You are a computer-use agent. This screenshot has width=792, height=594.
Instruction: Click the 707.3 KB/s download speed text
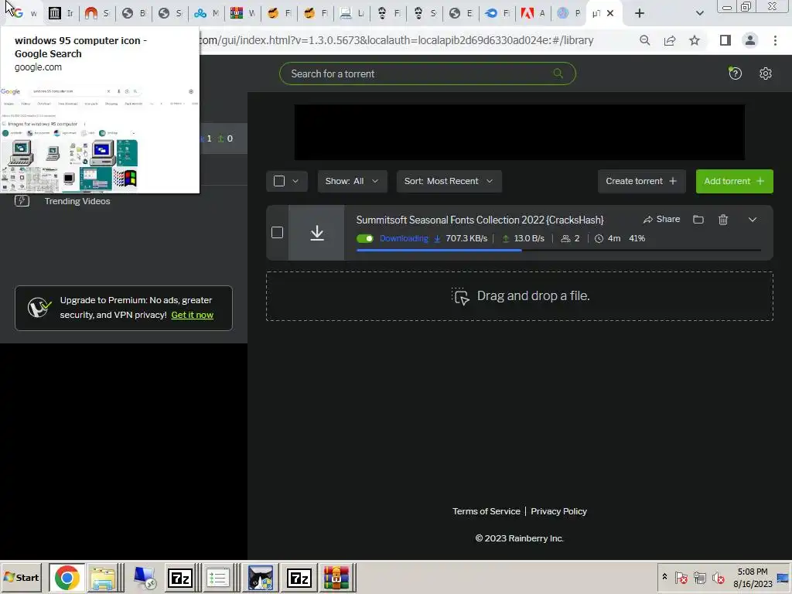click(466, 238)
